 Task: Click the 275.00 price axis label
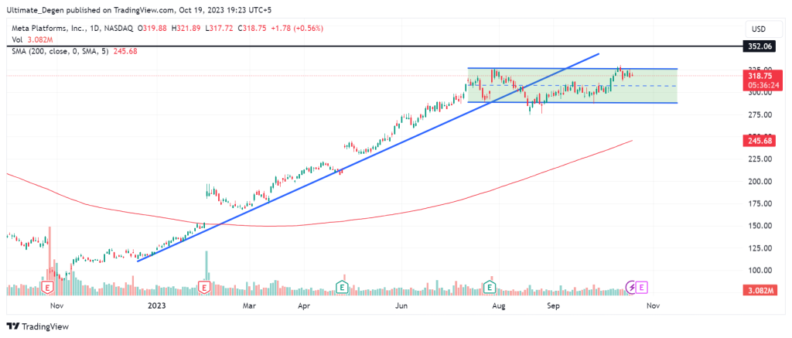point(760,114)
